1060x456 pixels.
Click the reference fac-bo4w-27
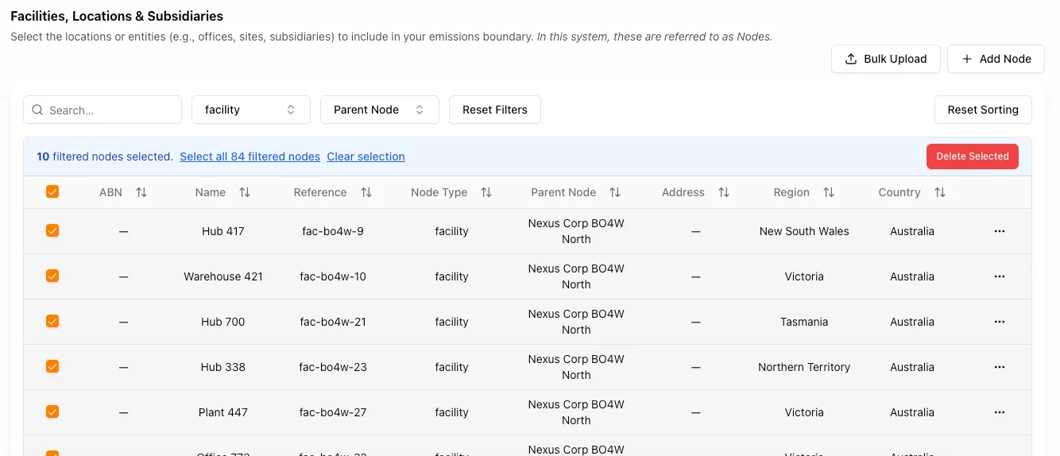pyautogui.click(x=333, y=412)
